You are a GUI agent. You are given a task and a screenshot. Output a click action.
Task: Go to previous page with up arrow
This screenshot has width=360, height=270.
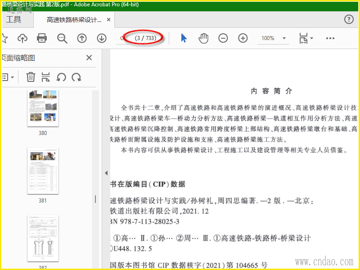pyautogui.click(x=82, y=38)
